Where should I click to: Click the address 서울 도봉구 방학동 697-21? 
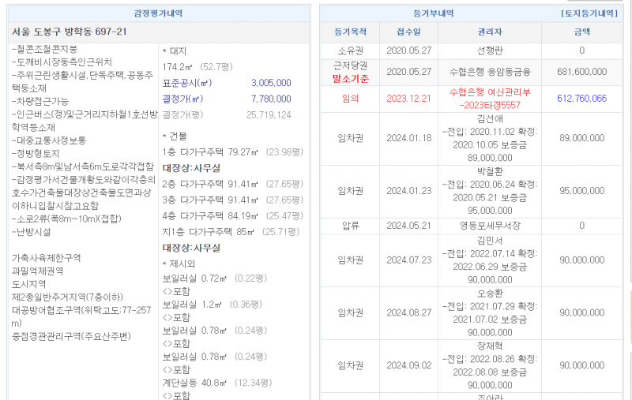click(70, 32)
